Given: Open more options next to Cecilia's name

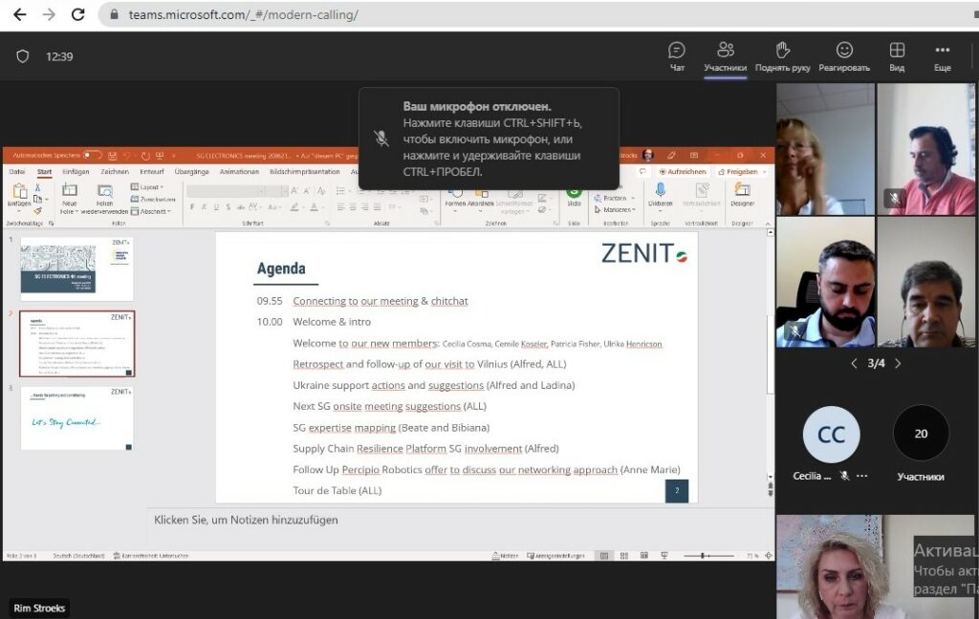Looking at the screenshot, I should 861,476.
